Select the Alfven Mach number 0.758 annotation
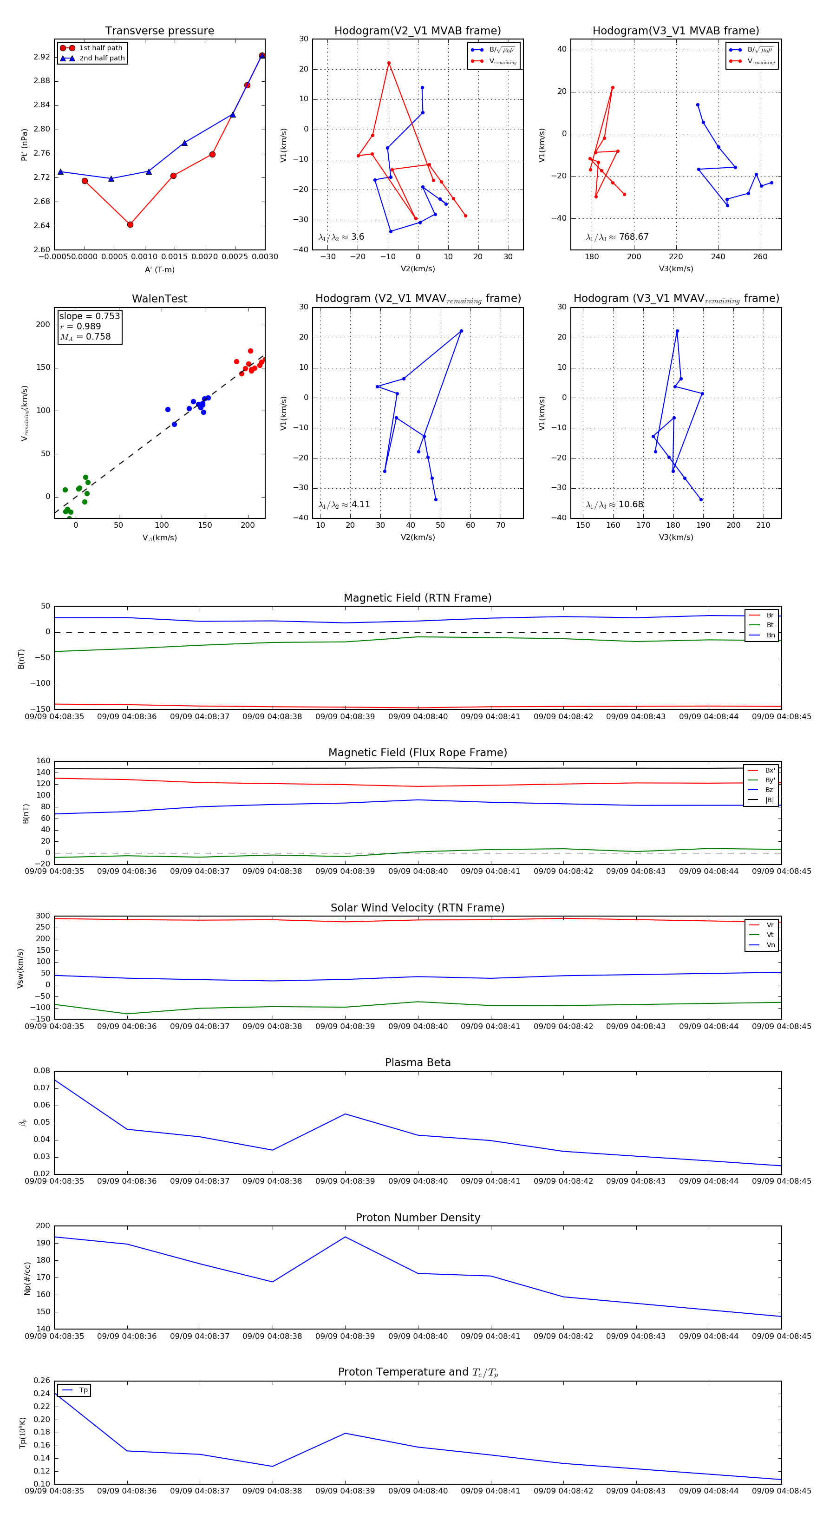The width and height of the screenshot is (836, 1533). (85, 337)
